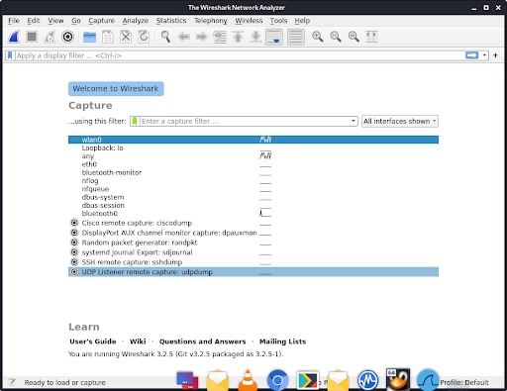The width and height of the screenshot is (507, 391).
Task: Open the Help menu
Action: 302,21
